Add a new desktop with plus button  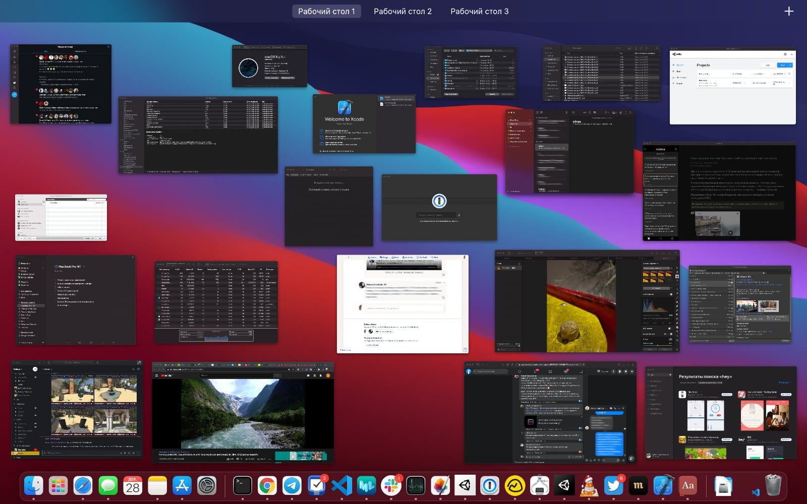point(789,11)
